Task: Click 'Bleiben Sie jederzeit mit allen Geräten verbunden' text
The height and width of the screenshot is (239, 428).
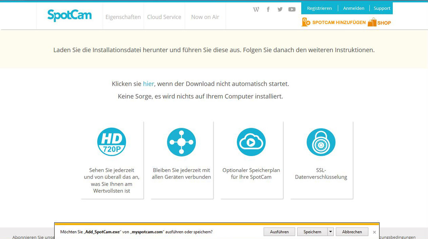Action: pyautogui.click(x=181, y=174)
